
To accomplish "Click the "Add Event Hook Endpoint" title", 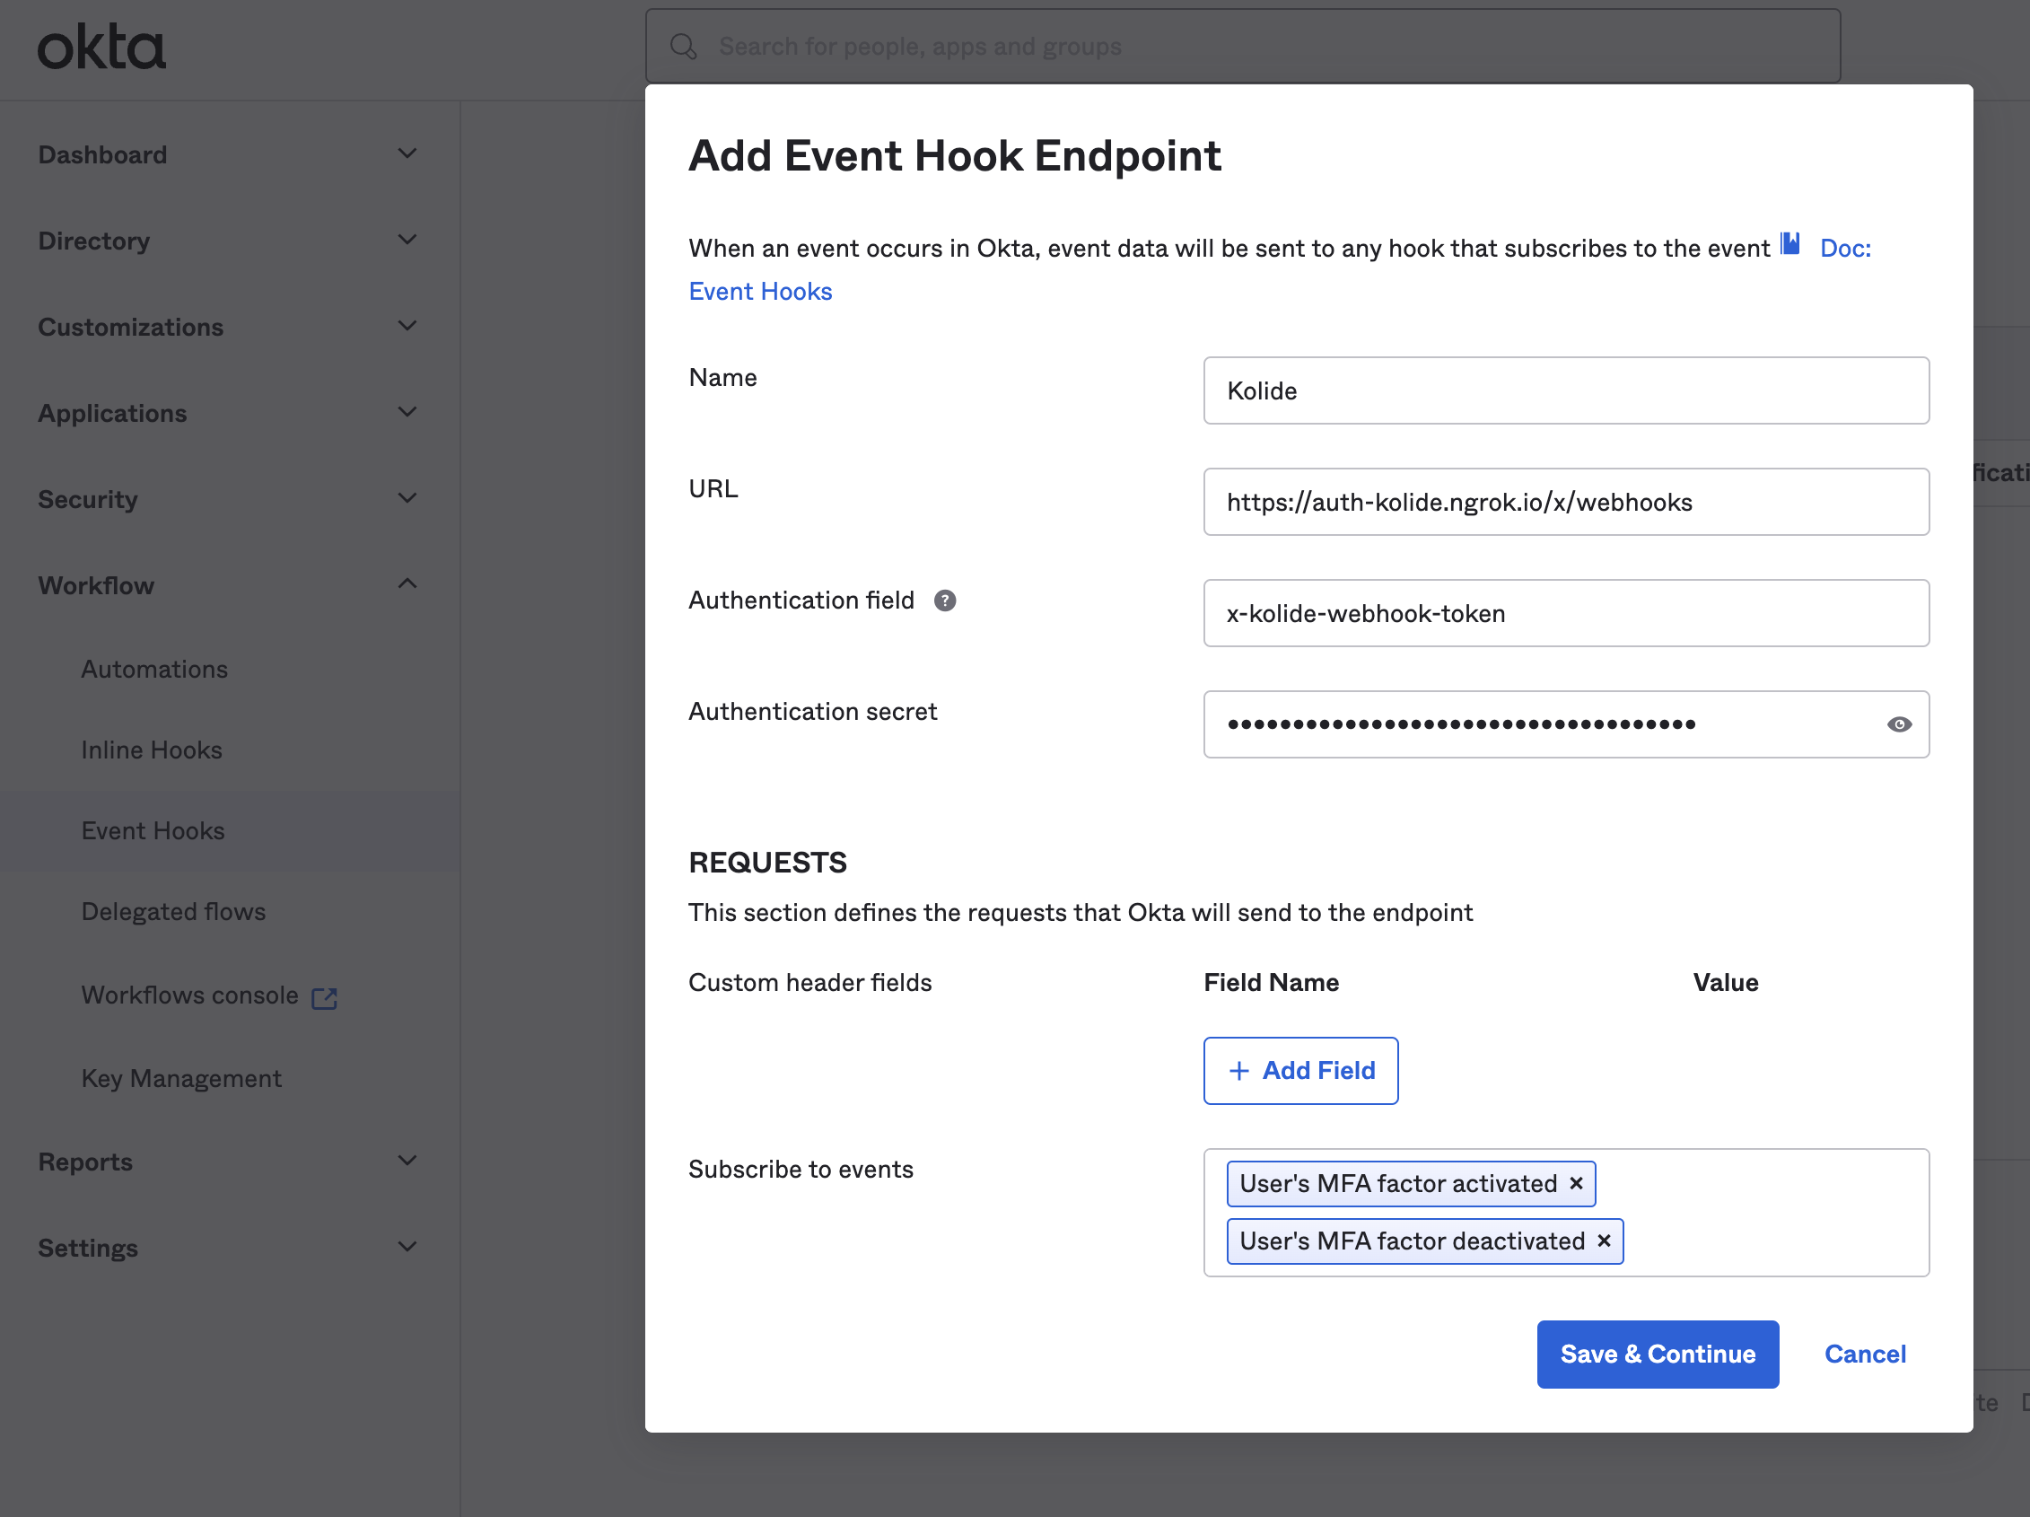I will tap(955, 155).
